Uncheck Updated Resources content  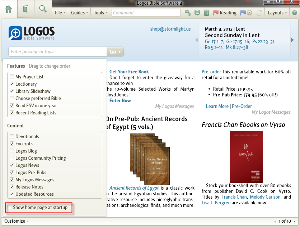pos(12,194)
